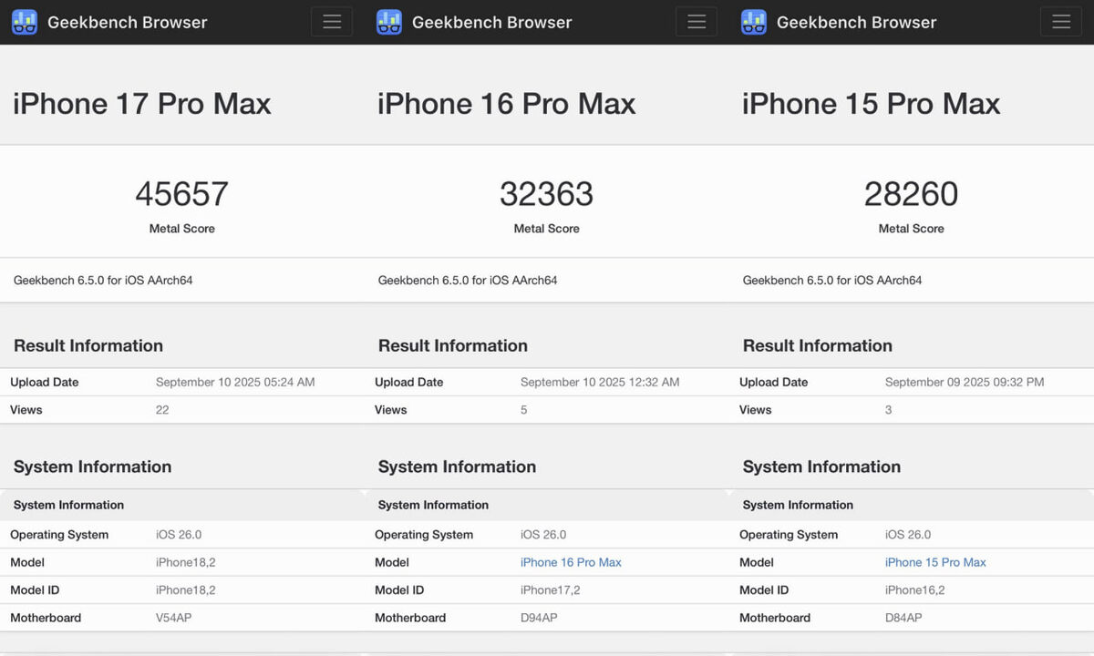Select the 45657 Metal Score value
The width and height of the screenshot is (1094, 656).
point(182,194)
